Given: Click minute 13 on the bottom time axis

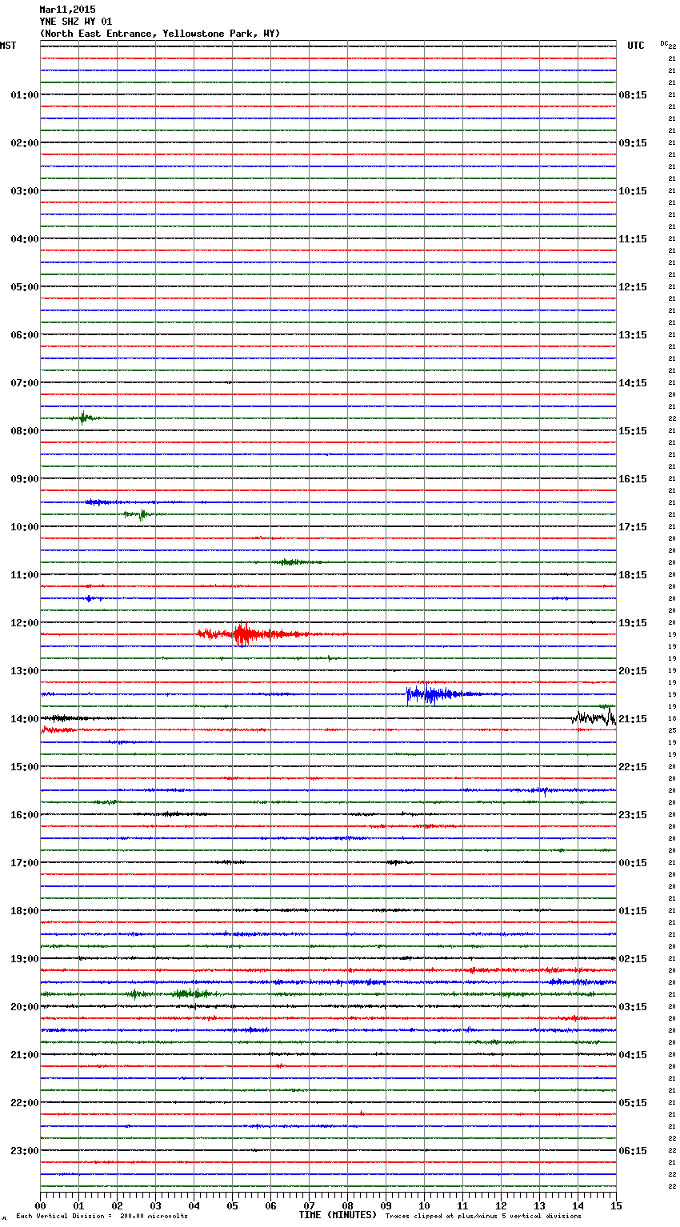Looking at the screenshot, I should coord(539,1205).
